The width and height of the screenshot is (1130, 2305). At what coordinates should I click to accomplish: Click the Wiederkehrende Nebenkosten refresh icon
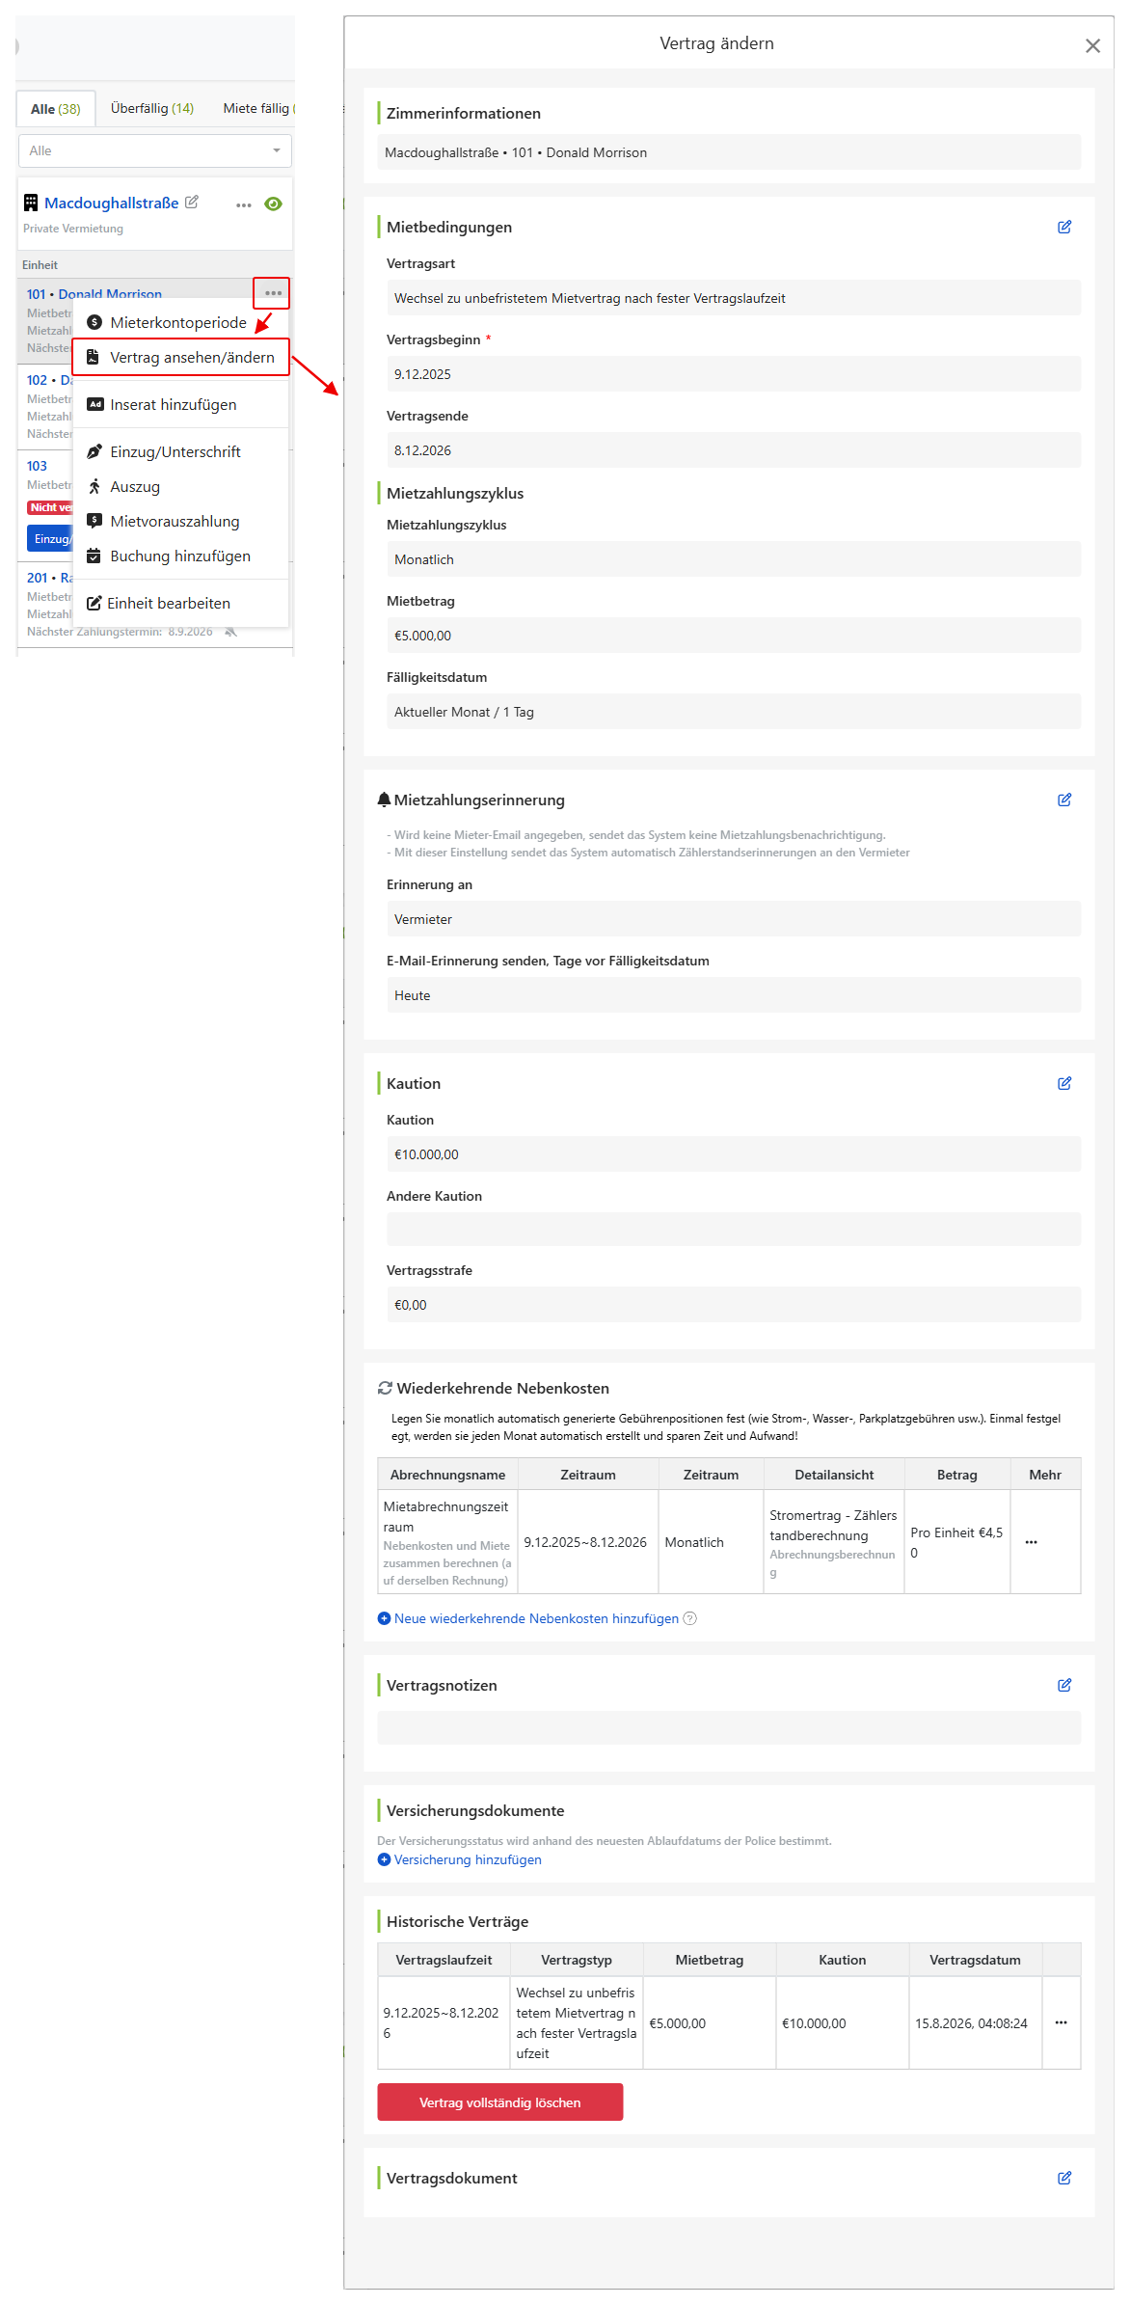click(385, 1388)
